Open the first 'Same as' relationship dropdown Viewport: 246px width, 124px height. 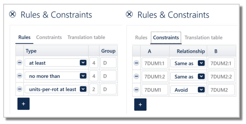pyautogui.click(x=201, y=63)
